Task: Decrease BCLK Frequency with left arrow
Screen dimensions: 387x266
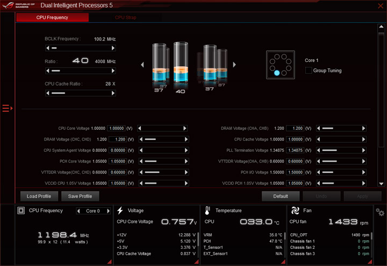Action: tap(48, 48)
